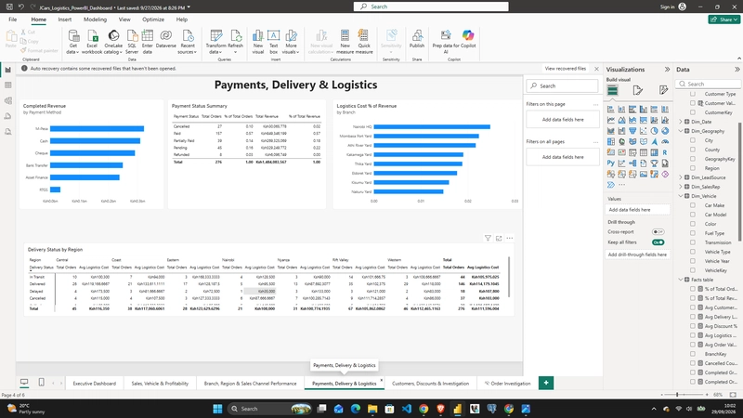
Task: Check the Region field checkbox
Action: pos(693,168)
